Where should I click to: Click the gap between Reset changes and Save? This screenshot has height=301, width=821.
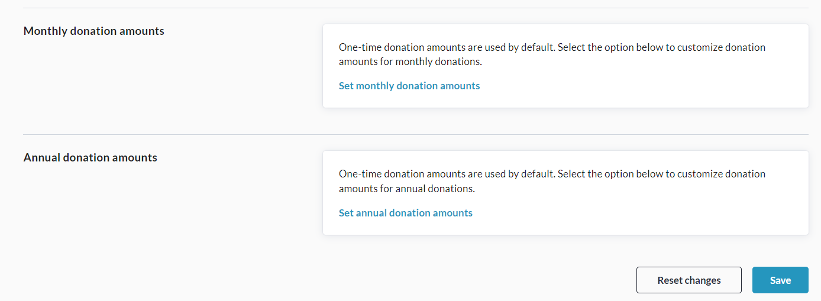pos(747,280)
